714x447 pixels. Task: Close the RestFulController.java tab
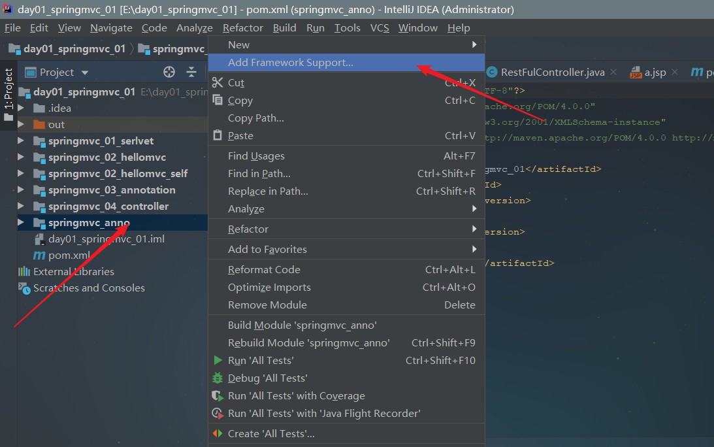[x=613, y=72]
